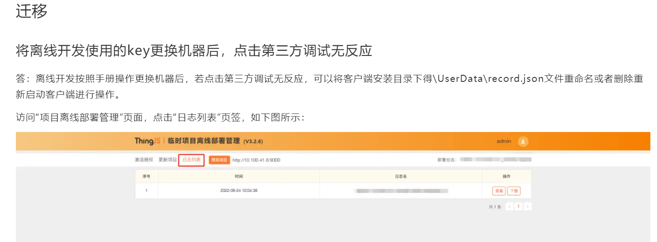Select page number 1 in pagination
The width and height of the screenshot is (657, 242).
518,206
